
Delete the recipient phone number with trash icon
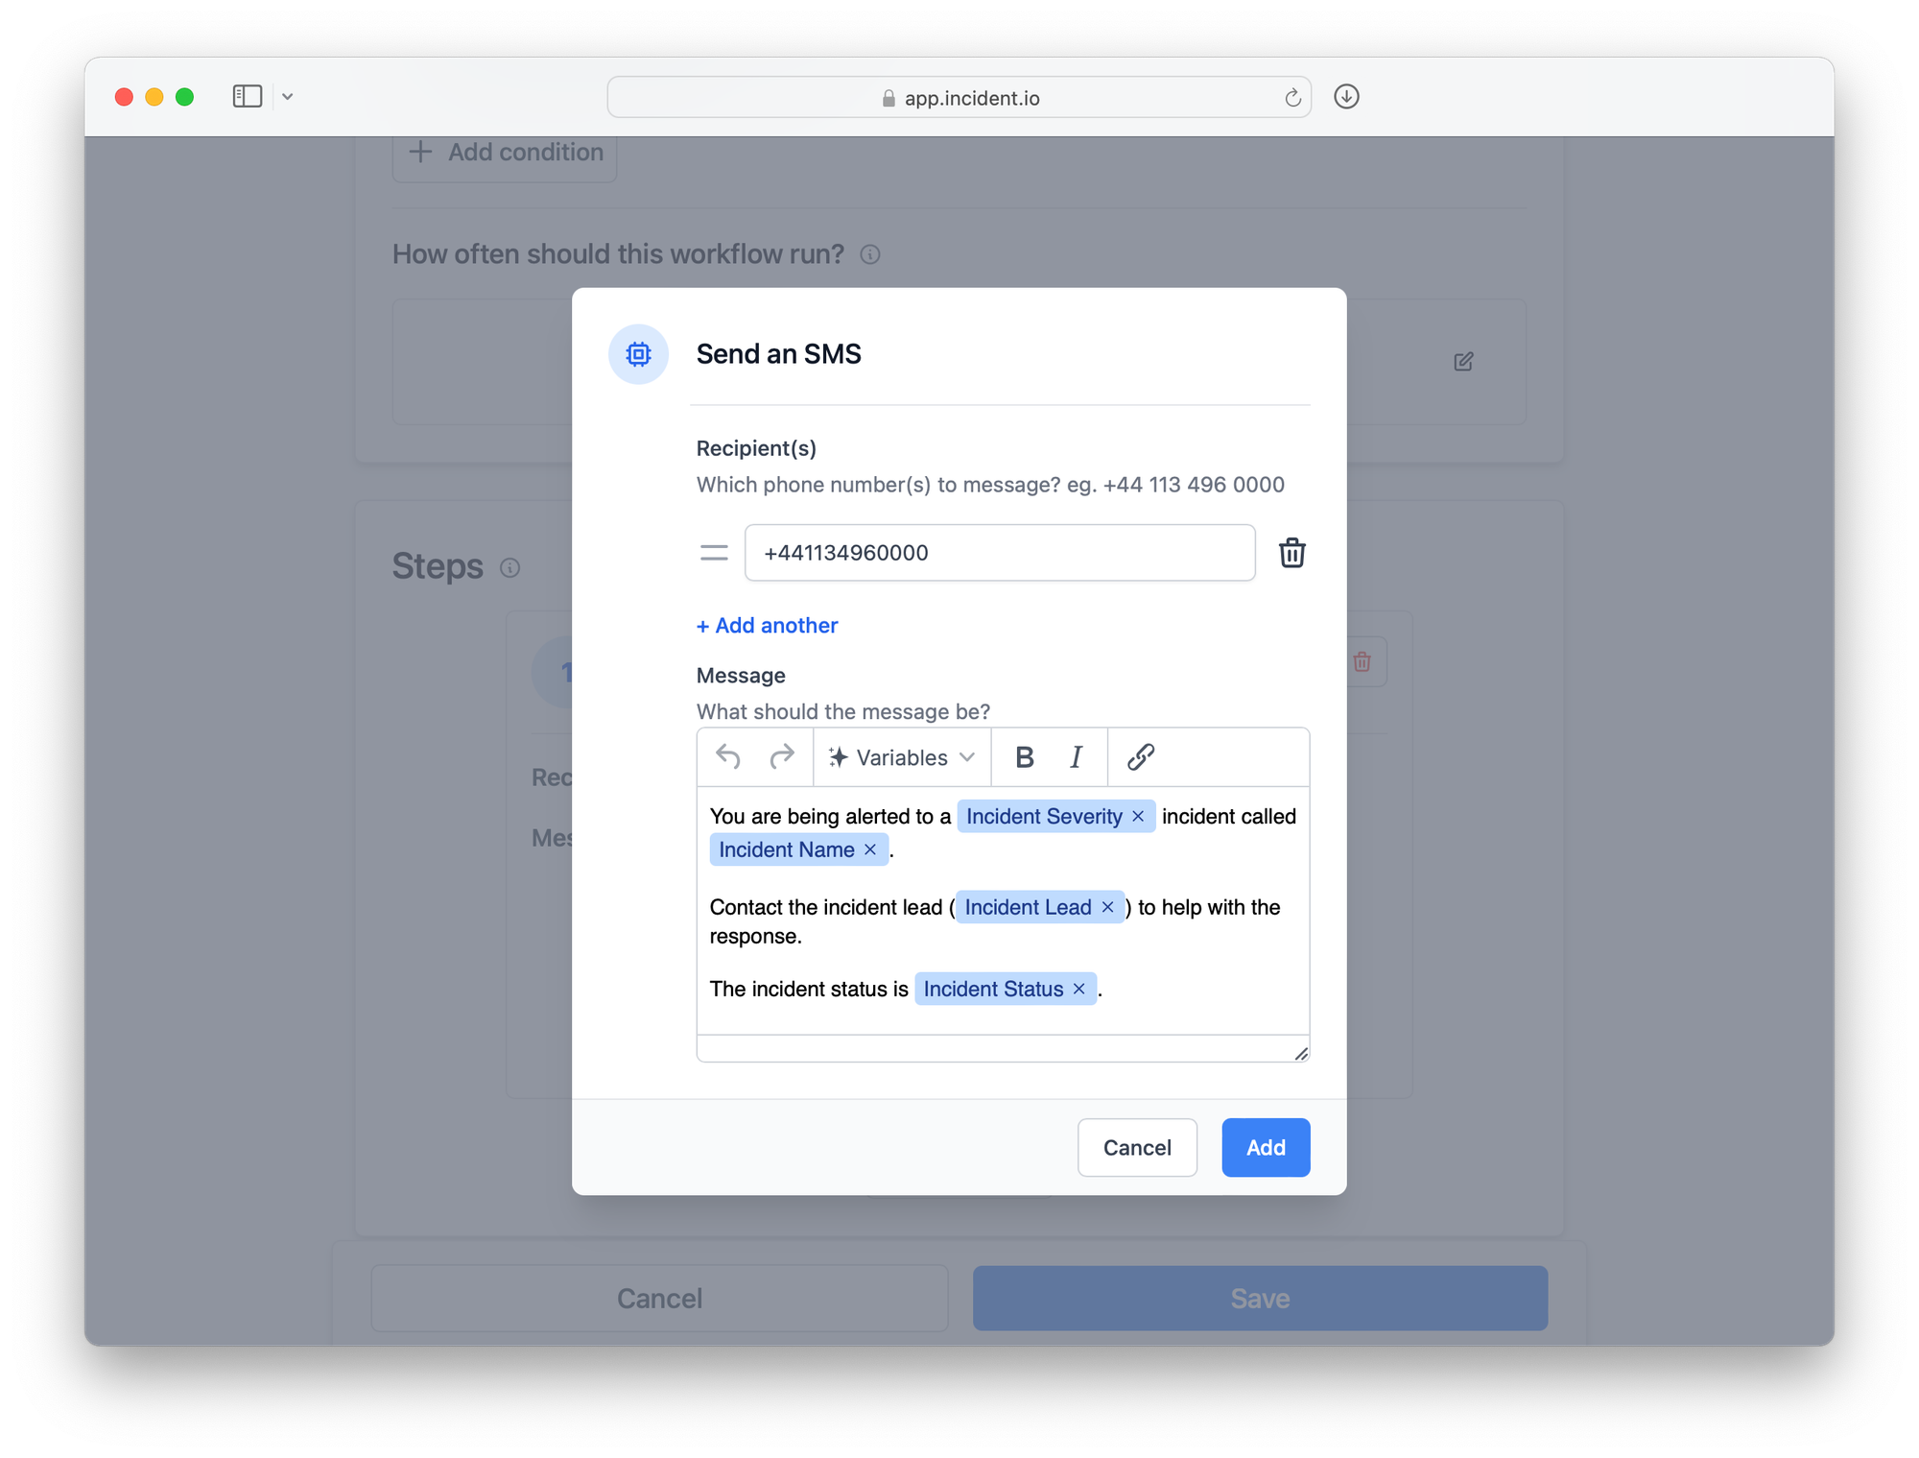point(1291,553)
